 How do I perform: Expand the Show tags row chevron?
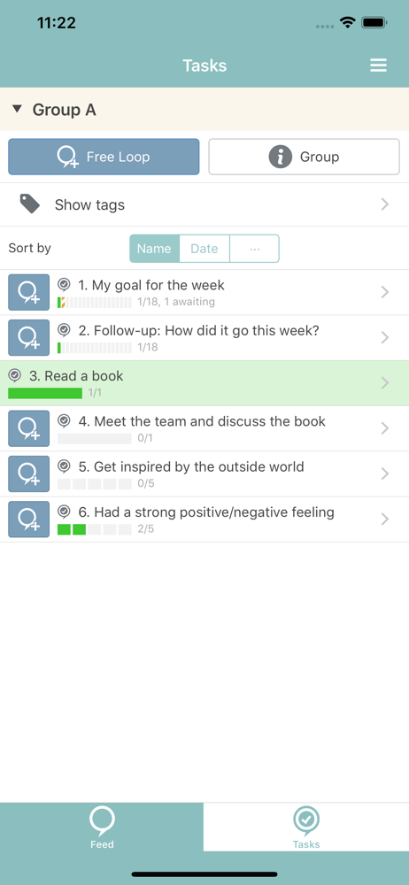[x=385, y=204]
